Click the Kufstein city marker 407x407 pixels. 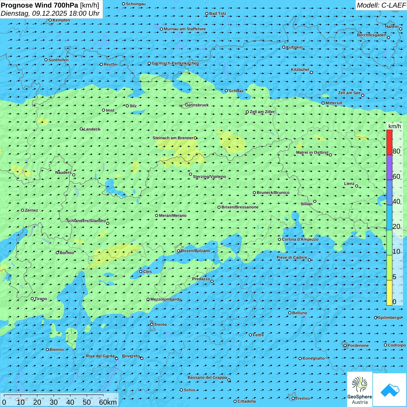click(x=284, y=47)
